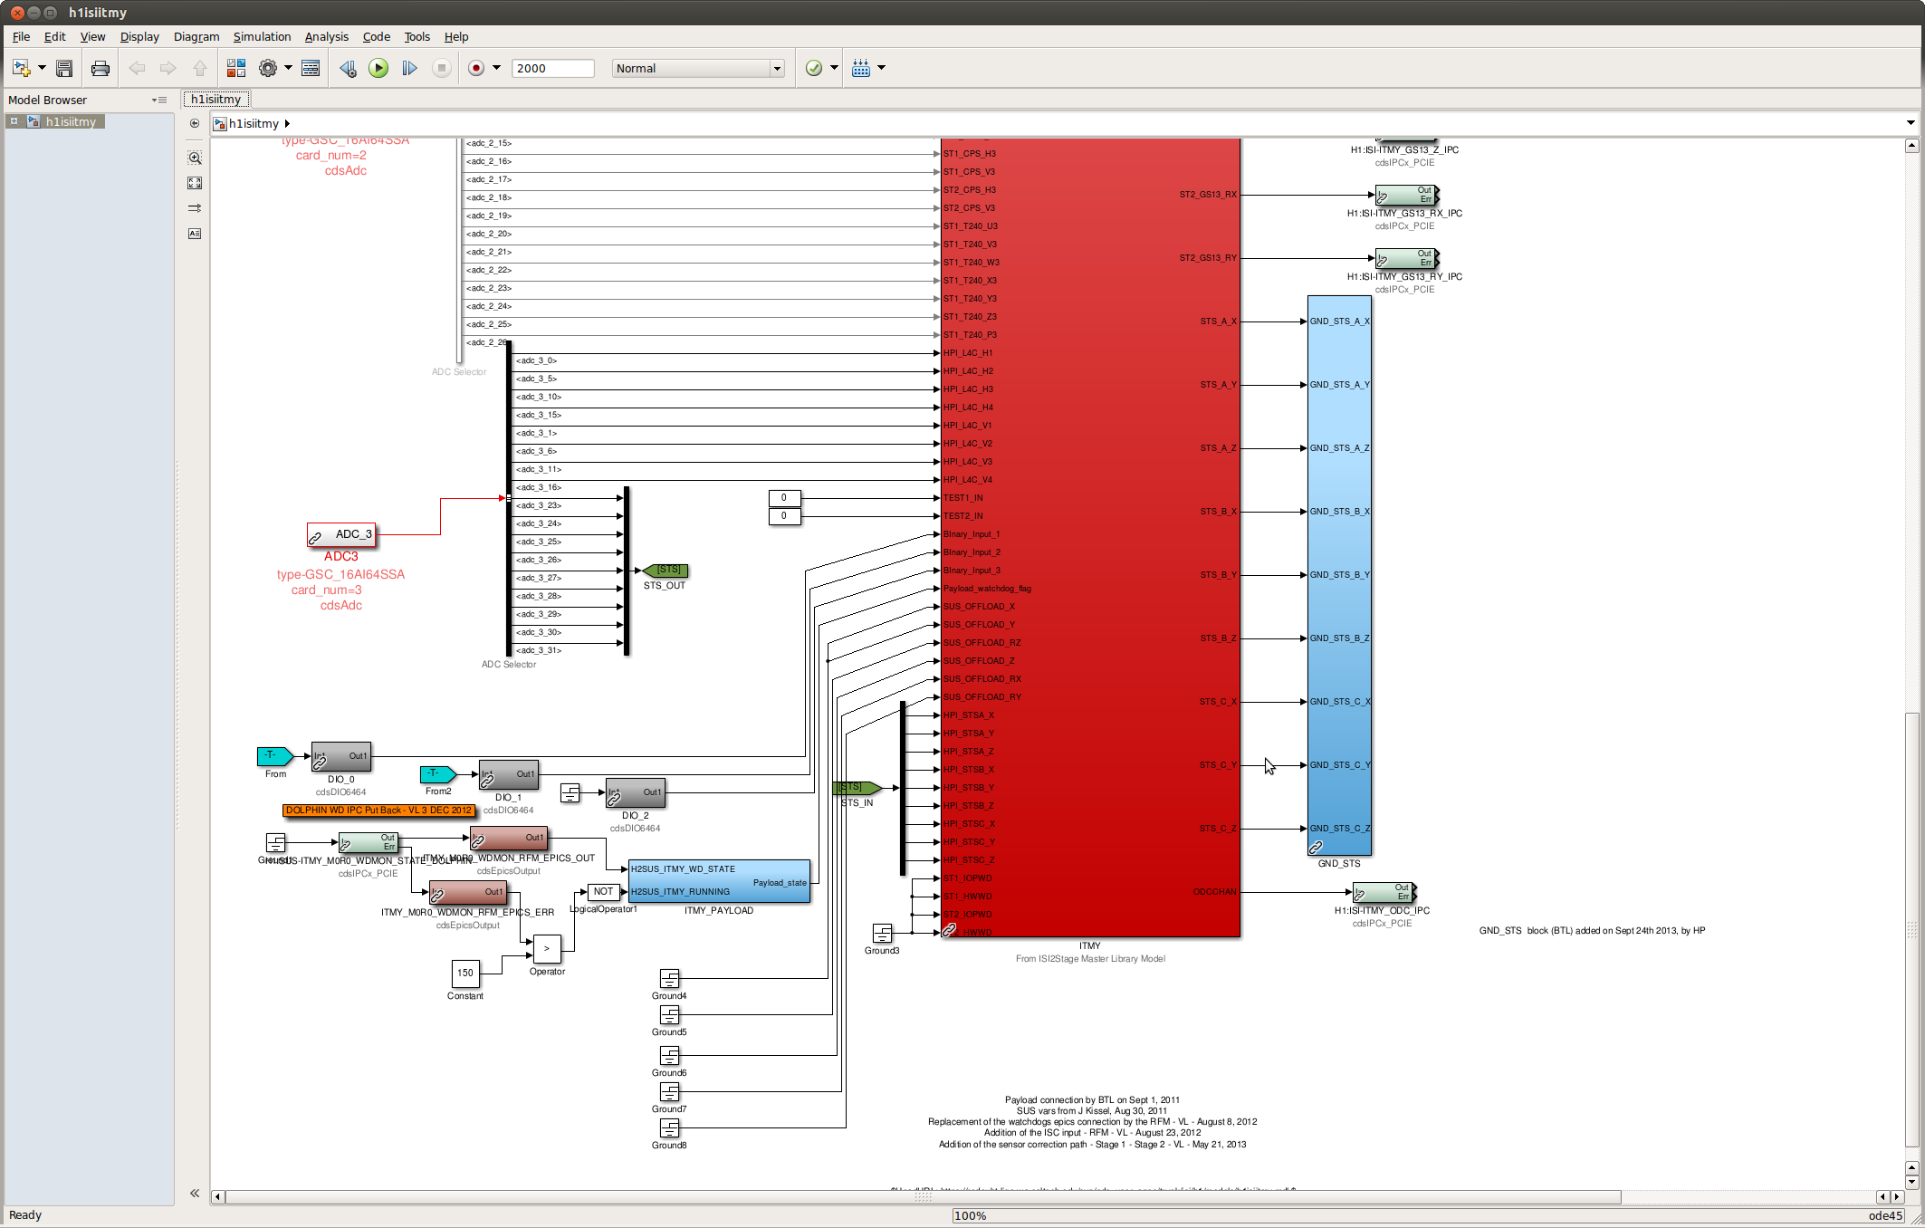Click the Model Advisor checkmark icon
1925x1228 pixels.
814,68
